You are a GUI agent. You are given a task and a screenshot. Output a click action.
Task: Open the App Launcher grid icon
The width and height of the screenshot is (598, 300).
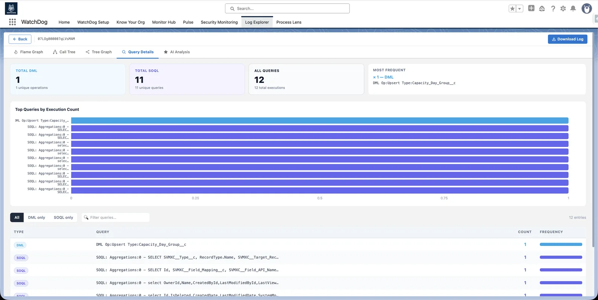[x=12, y=22]
